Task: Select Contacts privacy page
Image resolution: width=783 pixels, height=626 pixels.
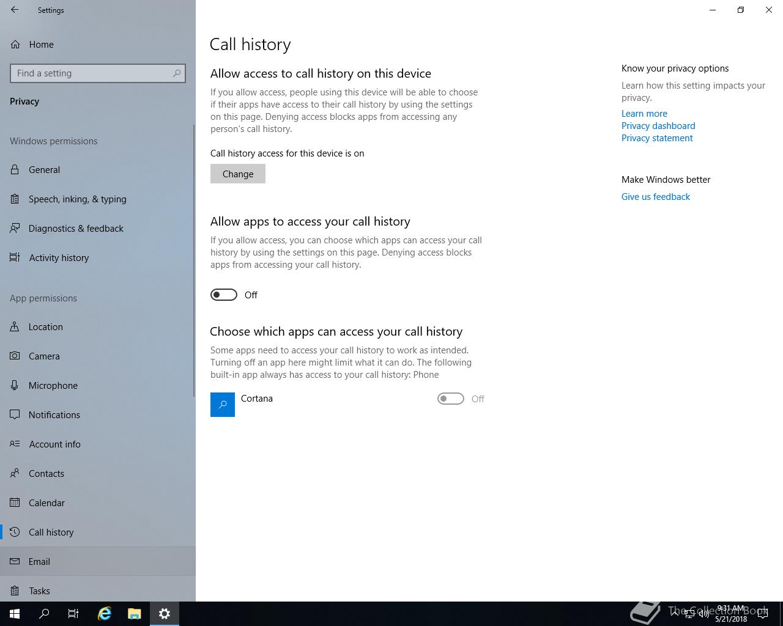Action: pyautogui.click(x=97, y=473)
